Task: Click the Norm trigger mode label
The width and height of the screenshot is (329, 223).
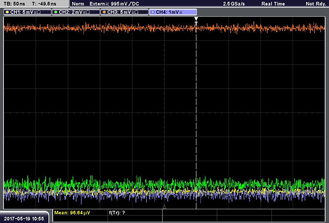Action: pos(78,4)
